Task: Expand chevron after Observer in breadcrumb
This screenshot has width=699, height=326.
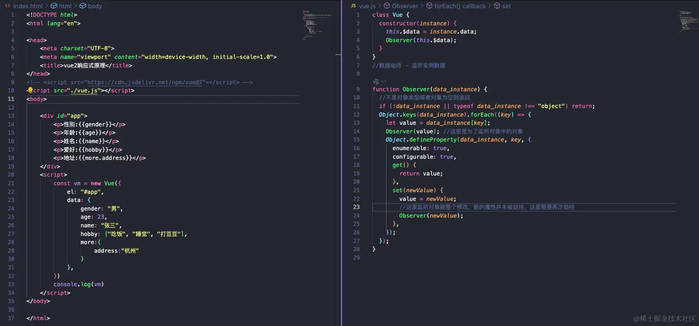Action: [422, 6]
